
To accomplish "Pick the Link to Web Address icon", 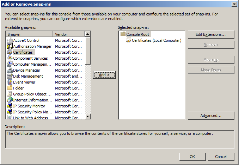I will (x=10, y=118).
